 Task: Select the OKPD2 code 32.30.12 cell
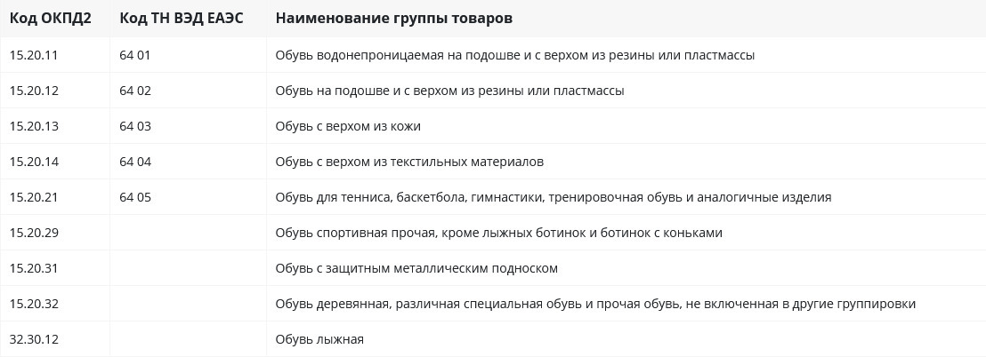[x=34, y=339]
